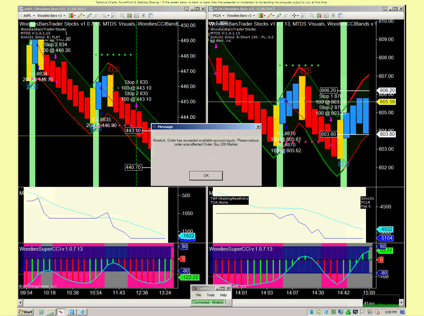The width and height of the screenshot is (424, 316).
Task: Click the 443.10 price label on AAPL chart
Action: (133, 130)
